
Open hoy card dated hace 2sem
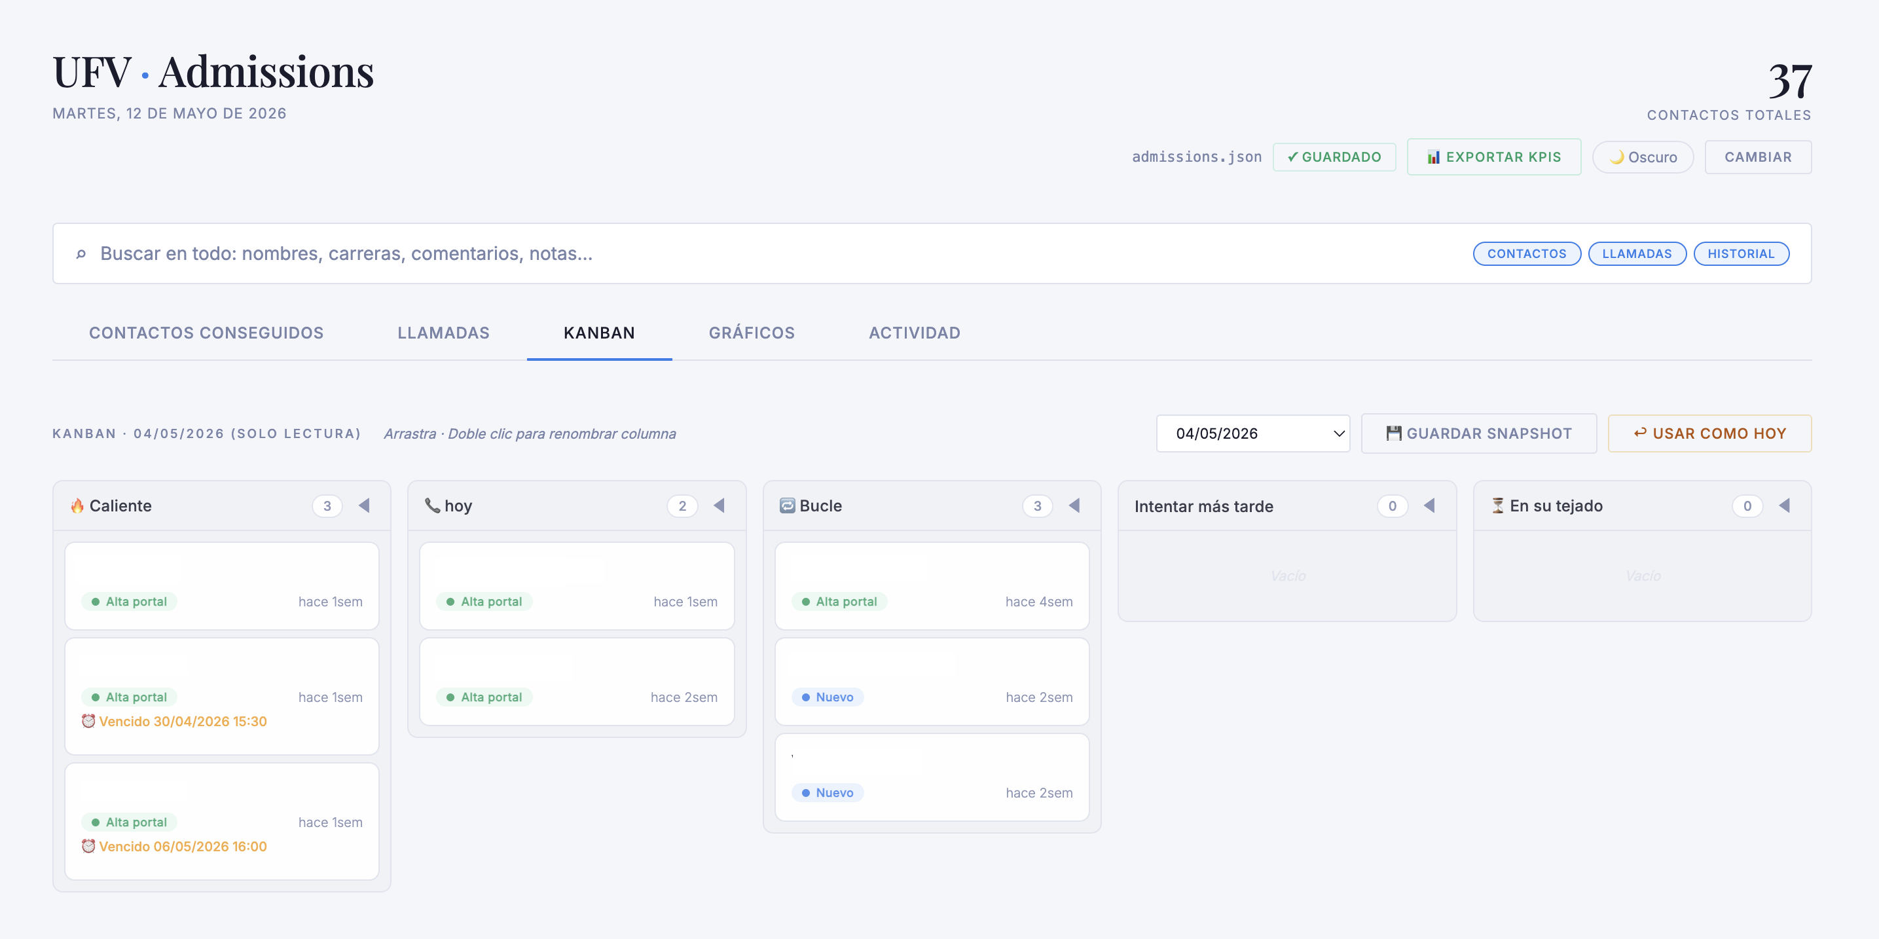tap(576, 682)
